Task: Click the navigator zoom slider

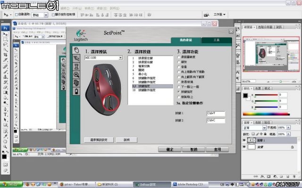Action: click(280, 81)
